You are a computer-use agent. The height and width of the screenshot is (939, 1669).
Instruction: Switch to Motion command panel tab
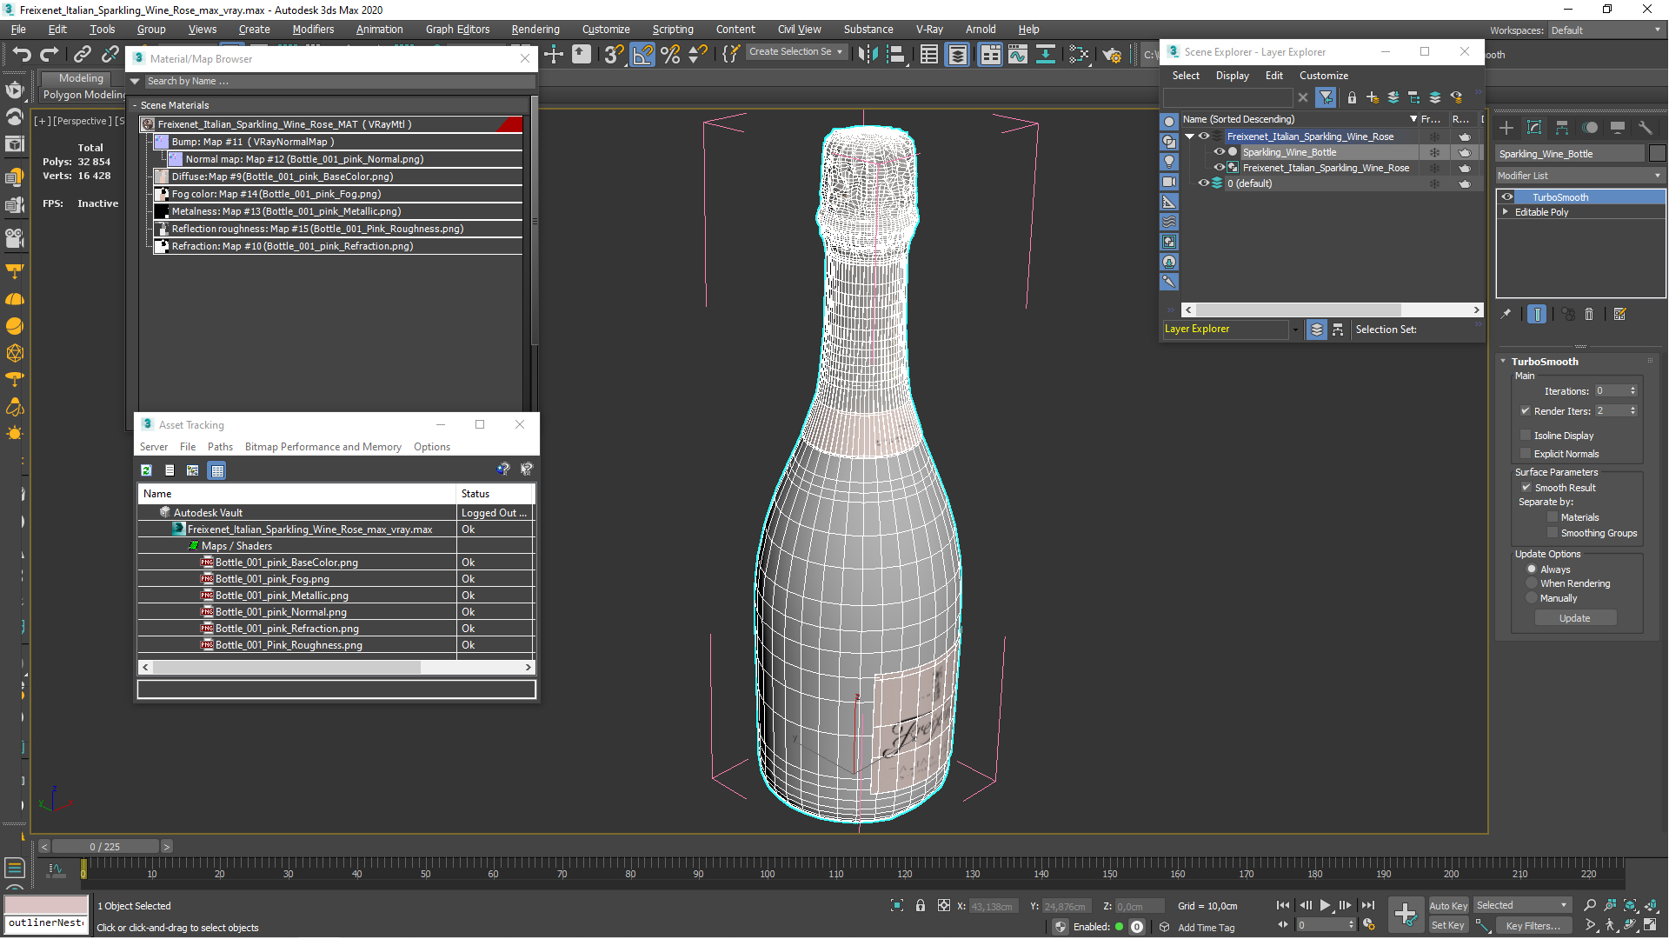pyautogui.click(x=1590, y=128)
